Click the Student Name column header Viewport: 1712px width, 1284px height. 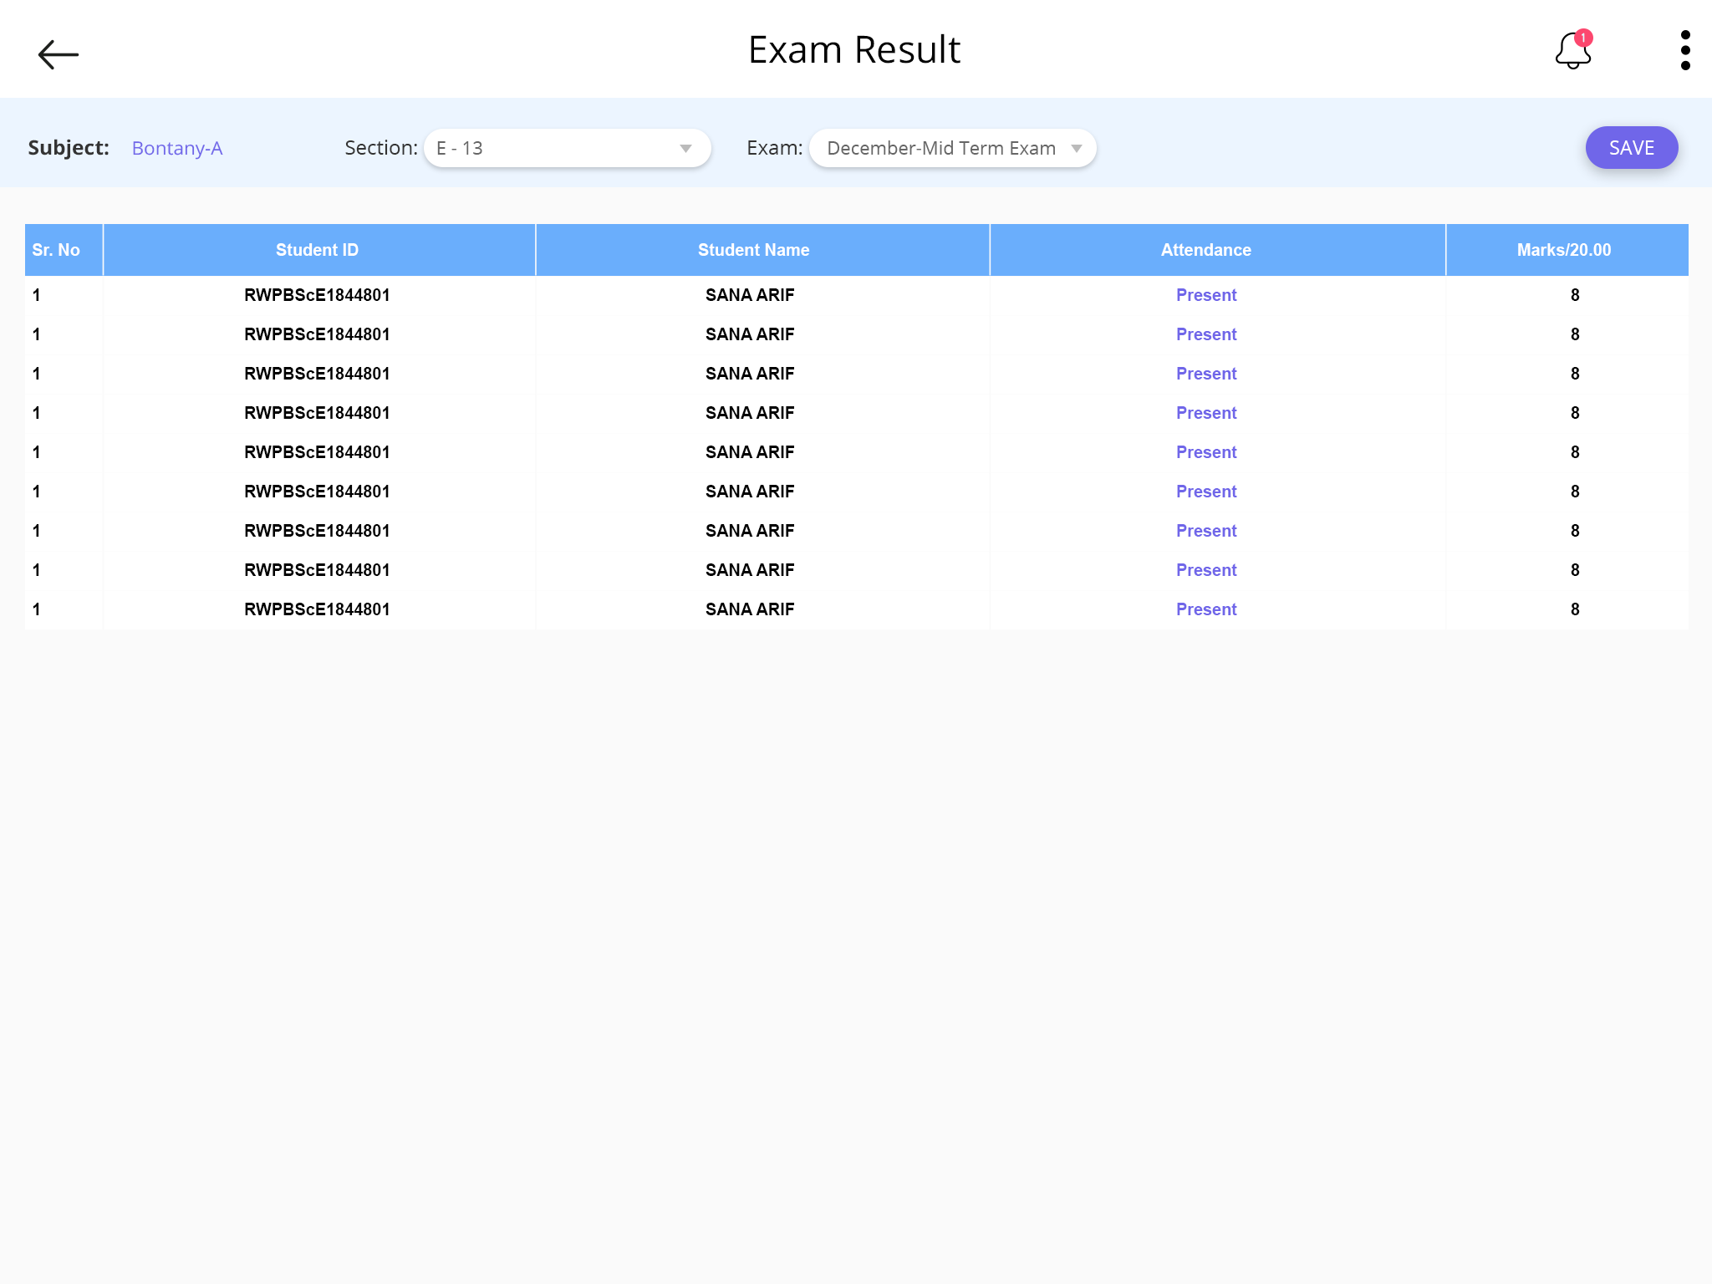753,250
